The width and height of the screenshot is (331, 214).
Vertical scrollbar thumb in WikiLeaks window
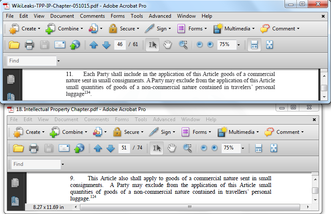[324, 88]
